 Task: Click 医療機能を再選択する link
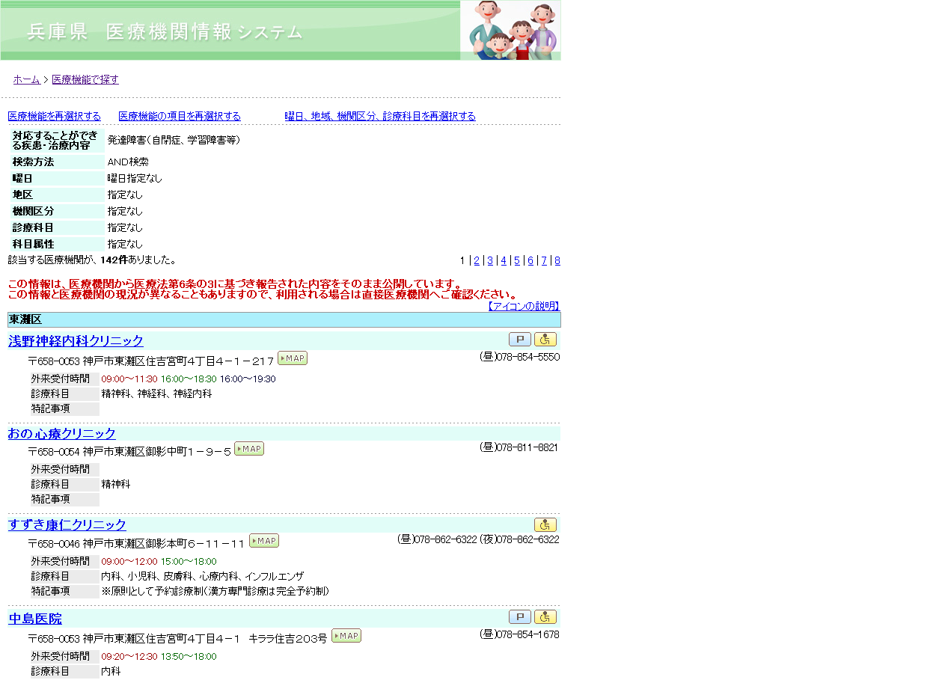pyautogui.click(x=54, y=116)
